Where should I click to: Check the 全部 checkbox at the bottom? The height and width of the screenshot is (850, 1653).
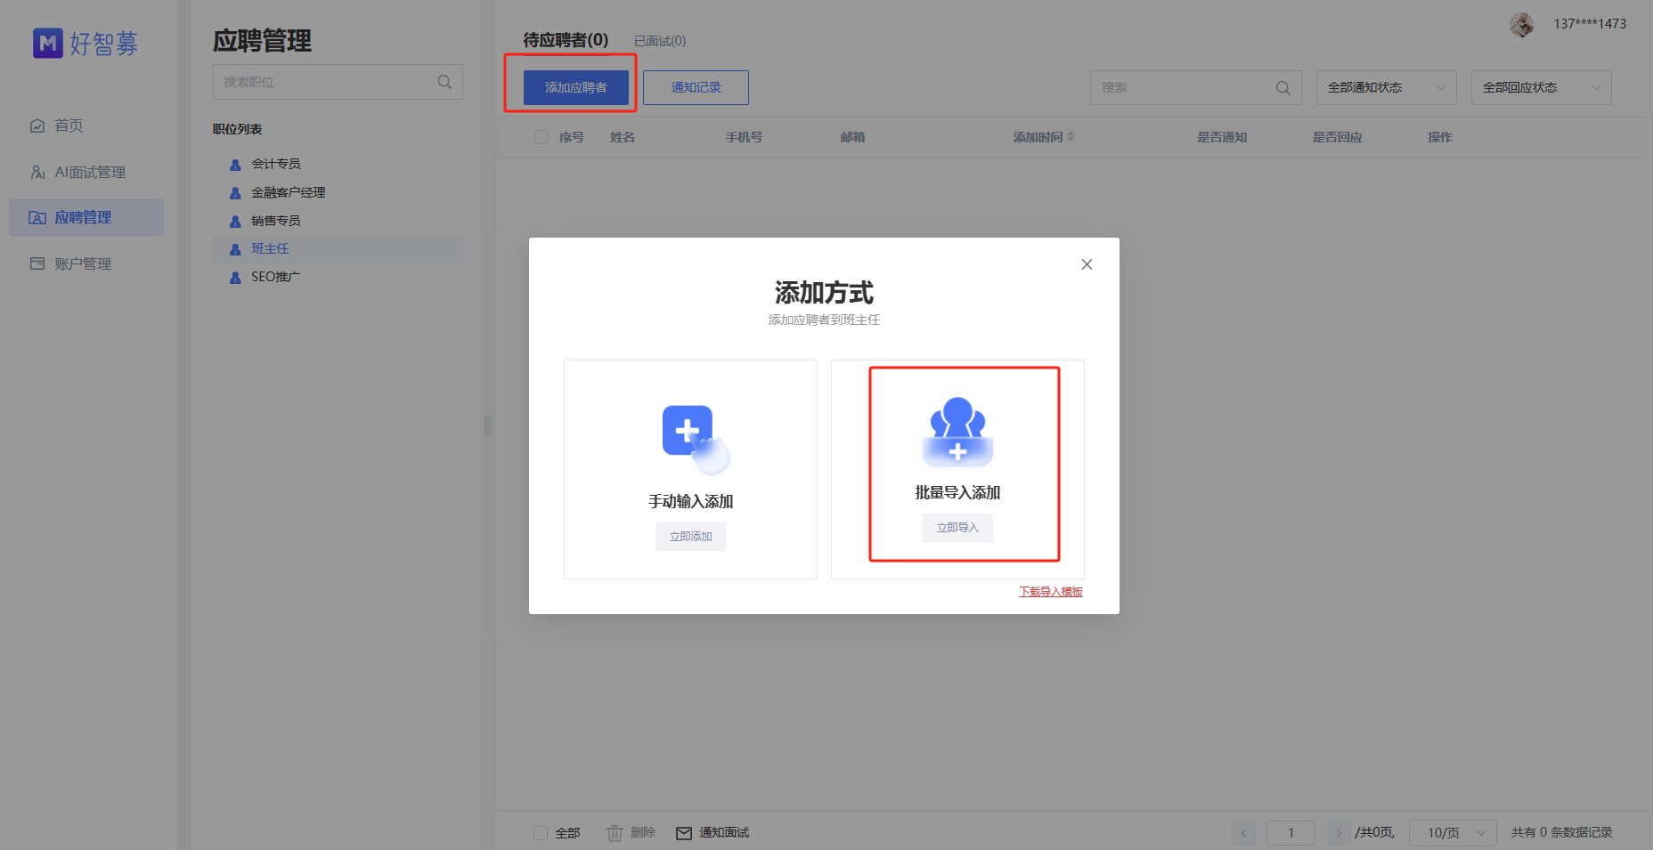(x=541, y=832)
